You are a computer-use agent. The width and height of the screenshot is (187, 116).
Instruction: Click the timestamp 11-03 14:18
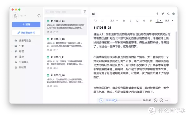pos(52,32)
